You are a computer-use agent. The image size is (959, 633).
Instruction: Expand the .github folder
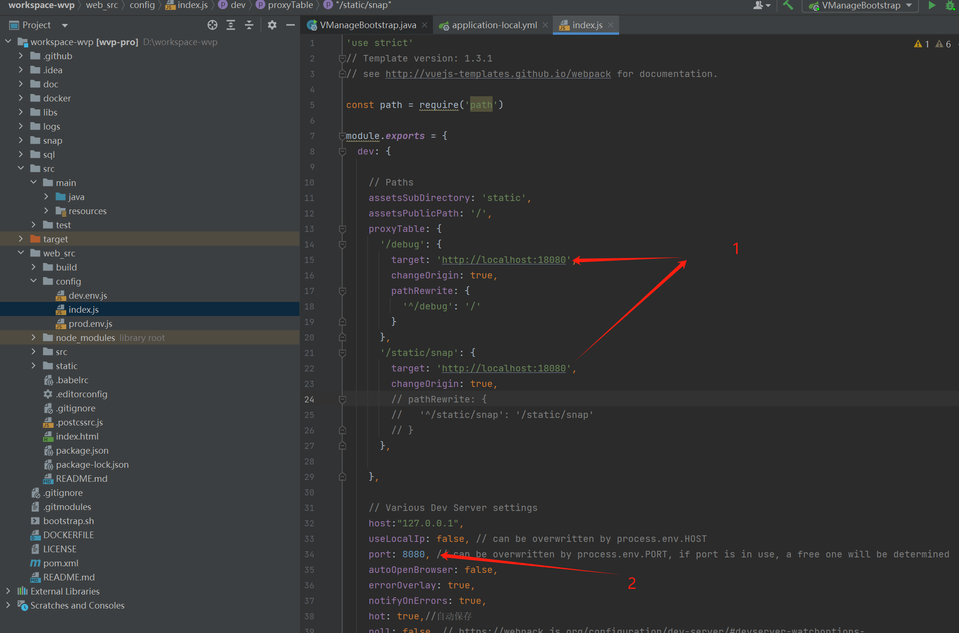click(21, 56)
